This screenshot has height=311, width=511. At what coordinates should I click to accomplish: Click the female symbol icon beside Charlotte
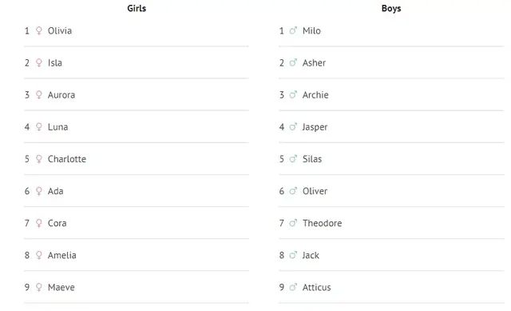coord(39,159)
